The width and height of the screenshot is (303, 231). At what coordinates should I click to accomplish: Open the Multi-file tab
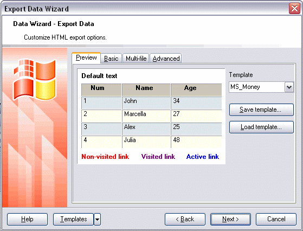point(136,59)
